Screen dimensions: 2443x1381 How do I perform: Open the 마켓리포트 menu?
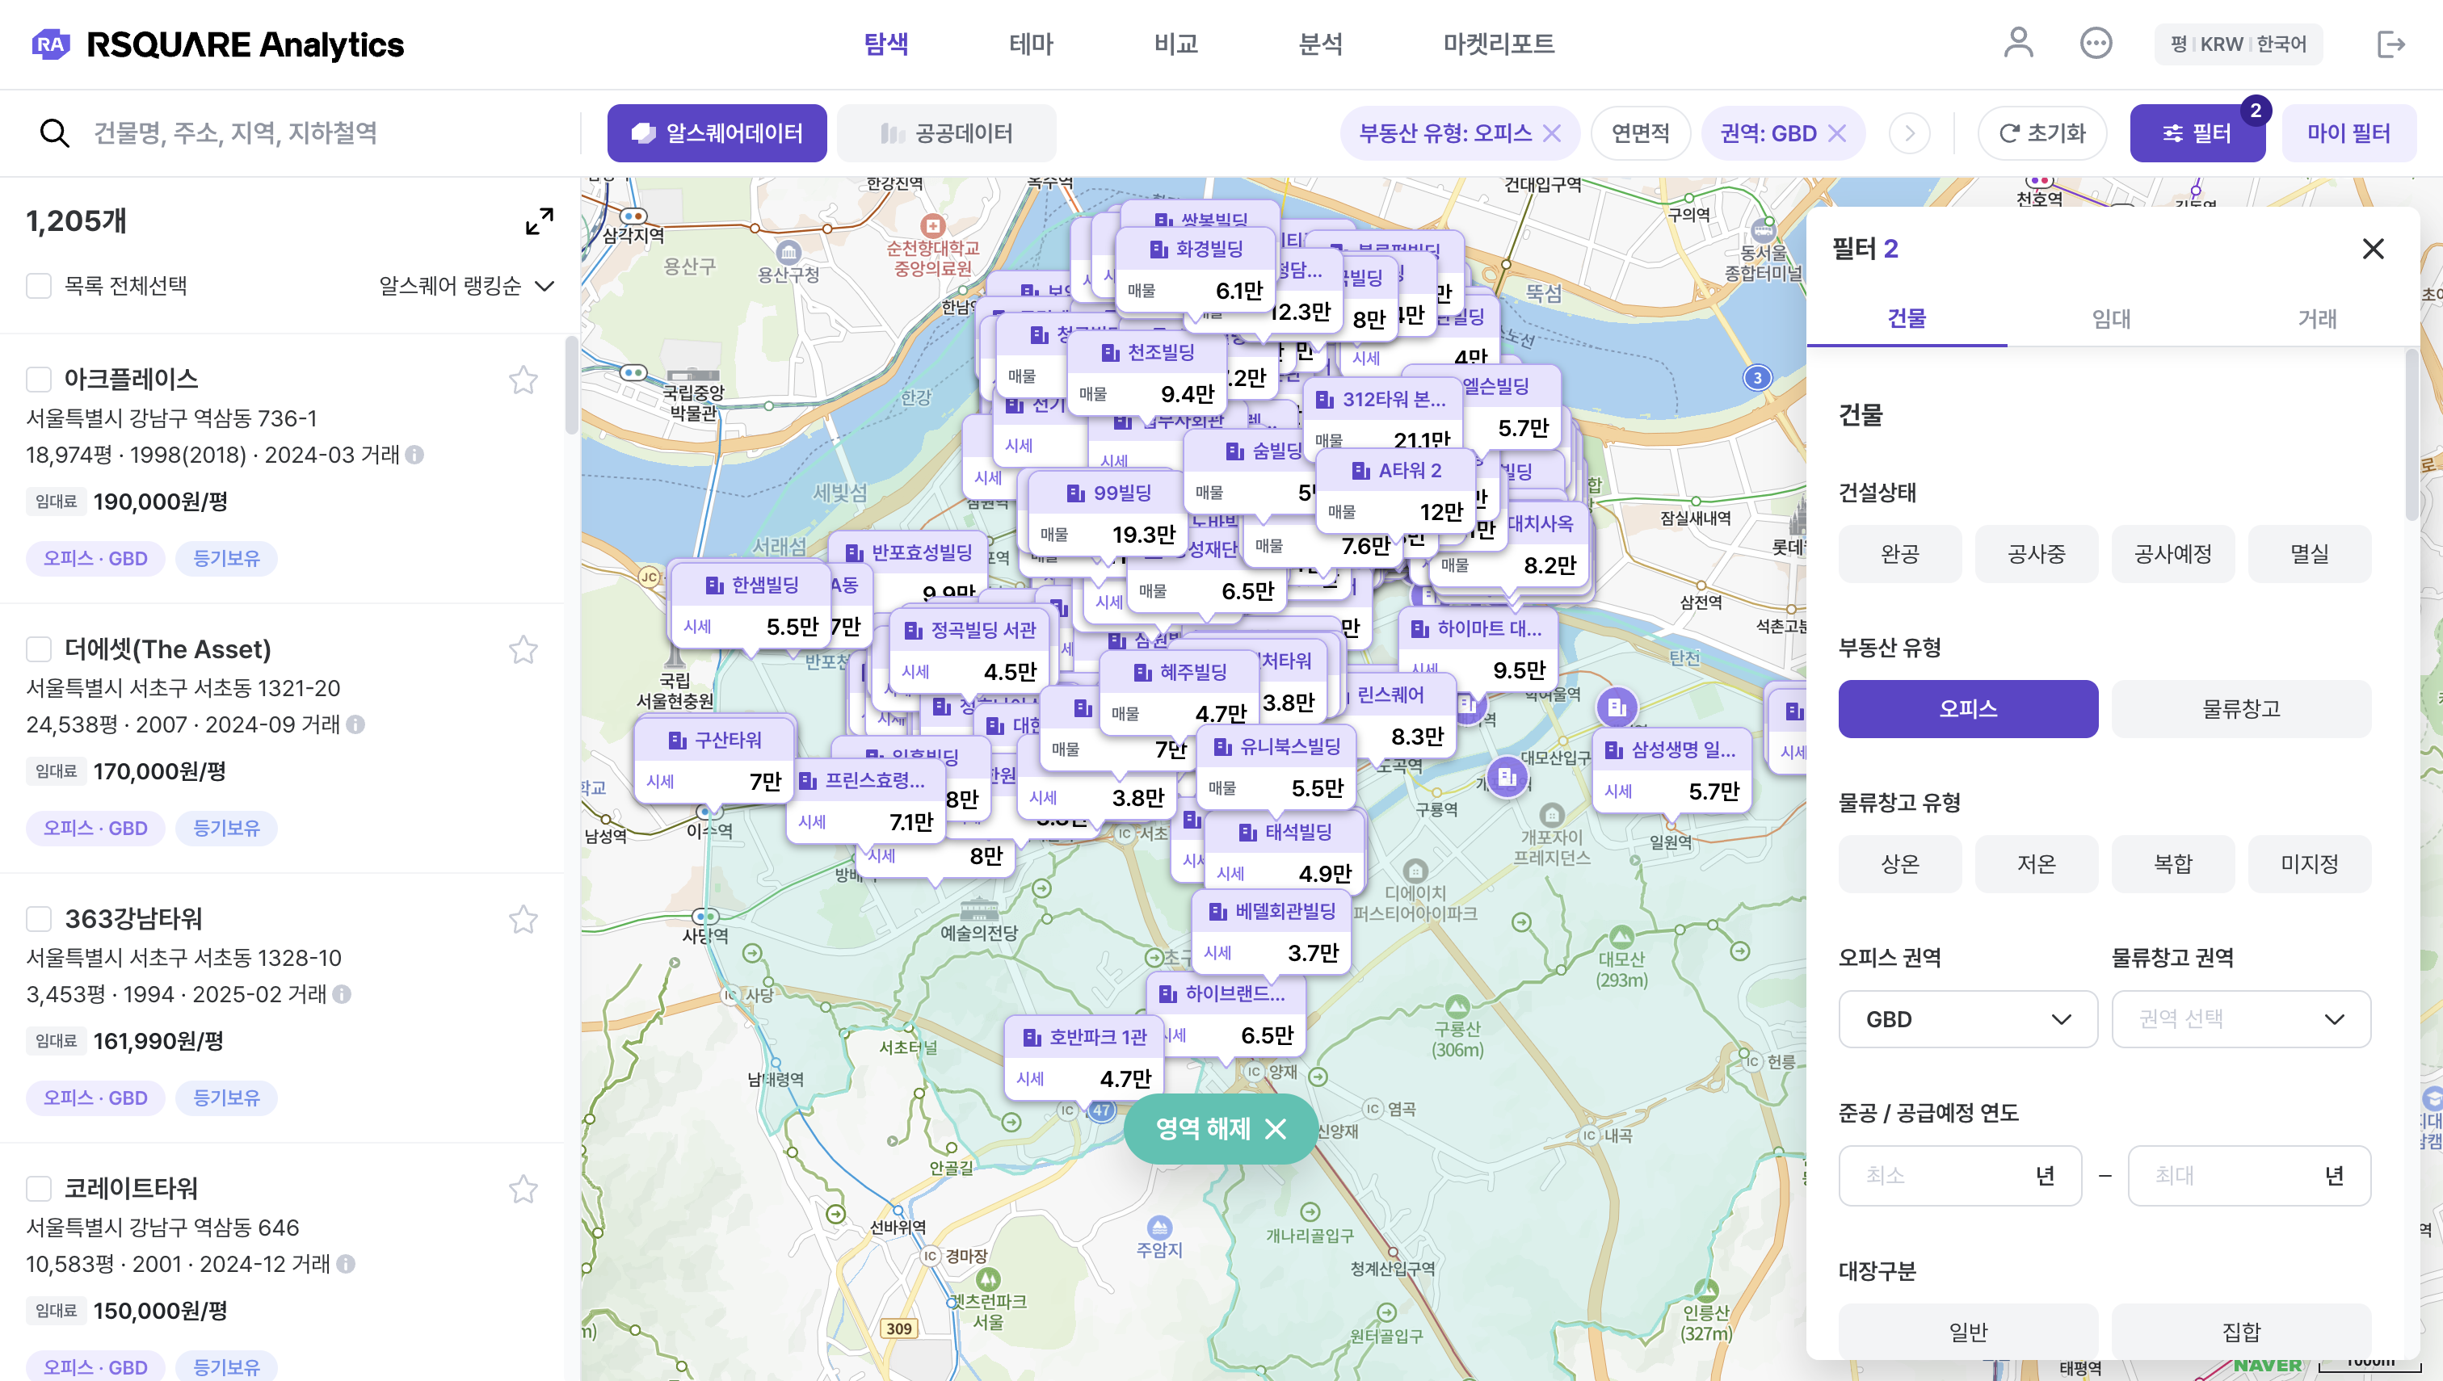(x=1498, y=44)
